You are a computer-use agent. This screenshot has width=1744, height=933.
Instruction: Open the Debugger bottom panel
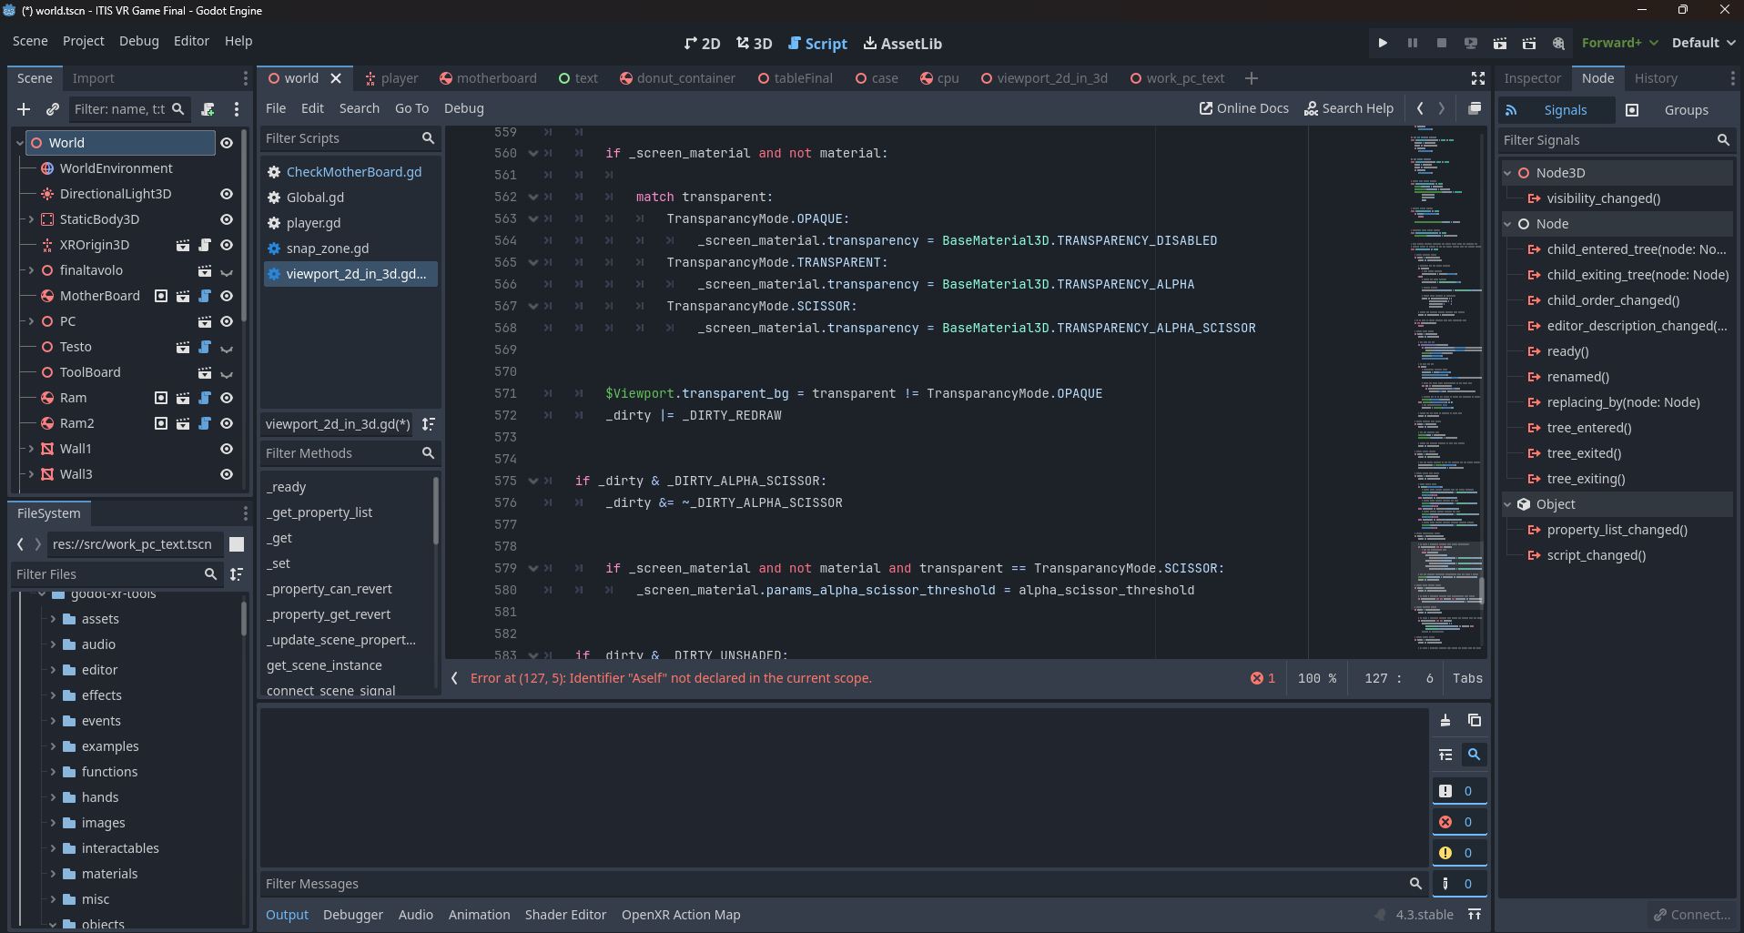pyautogui.click(x=353, y=915)
